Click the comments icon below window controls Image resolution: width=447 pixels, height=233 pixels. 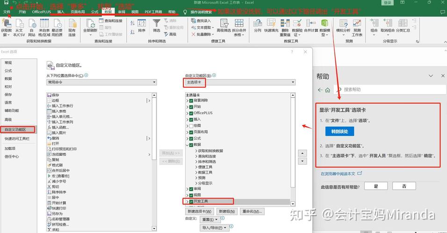click(443, 12)
